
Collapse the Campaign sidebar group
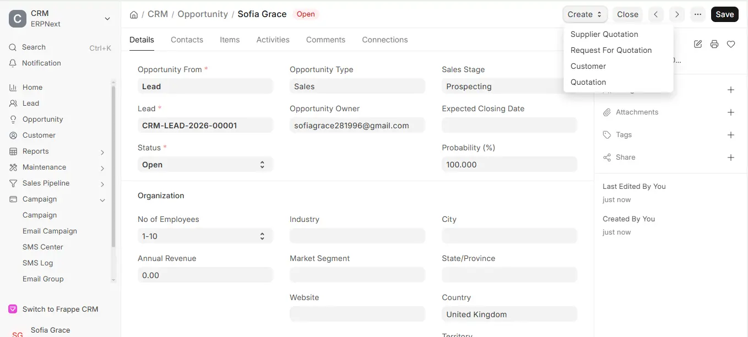pyautogui.click(x=102, y=200)
